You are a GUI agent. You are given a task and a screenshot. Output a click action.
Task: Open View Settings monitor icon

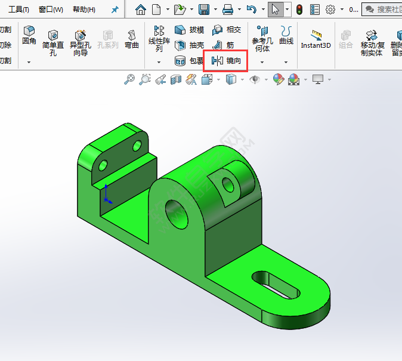318,79
